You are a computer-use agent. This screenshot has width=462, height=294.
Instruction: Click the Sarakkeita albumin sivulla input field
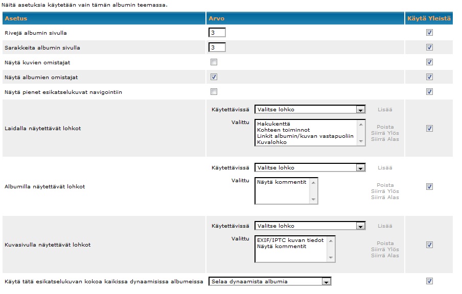click(217, 47)
